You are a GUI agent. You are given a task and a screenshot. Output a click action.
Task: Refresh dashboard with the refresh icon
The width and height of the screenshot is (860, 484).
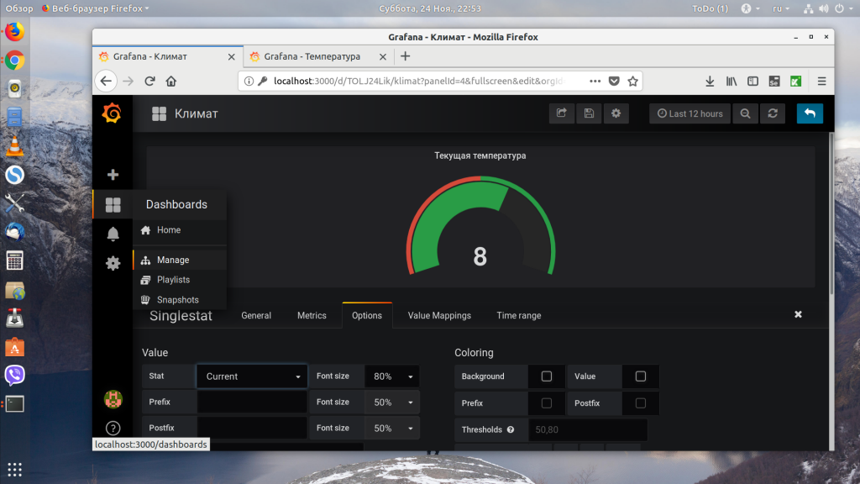[773, 113]
